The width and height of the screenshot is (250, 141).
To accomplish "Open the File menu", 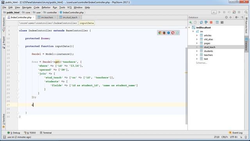I will coord(4,7).
